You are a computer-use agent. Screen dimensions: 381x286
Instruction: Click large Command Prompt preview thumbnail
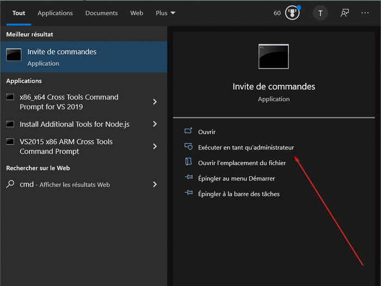274,57
